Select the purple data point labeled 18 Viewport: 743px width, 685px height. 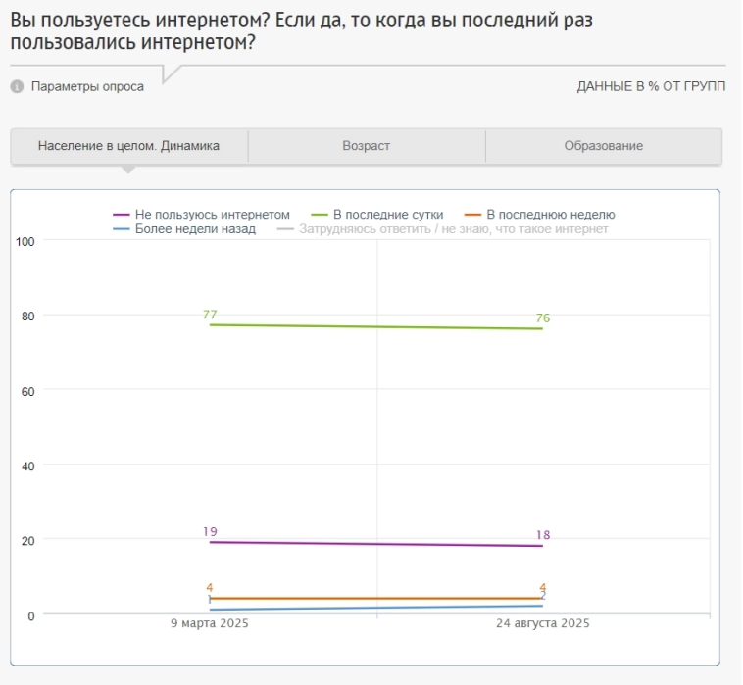[x=542, y=546]
